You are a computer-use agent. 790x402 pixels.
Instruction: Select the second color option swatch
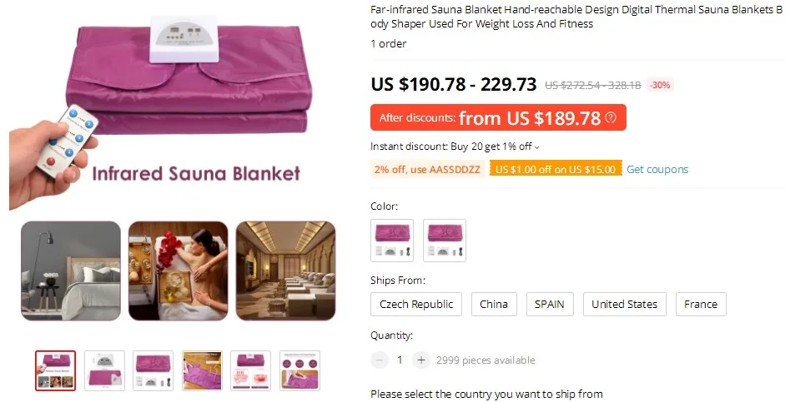pyautogui.click(x=445, y=241)
